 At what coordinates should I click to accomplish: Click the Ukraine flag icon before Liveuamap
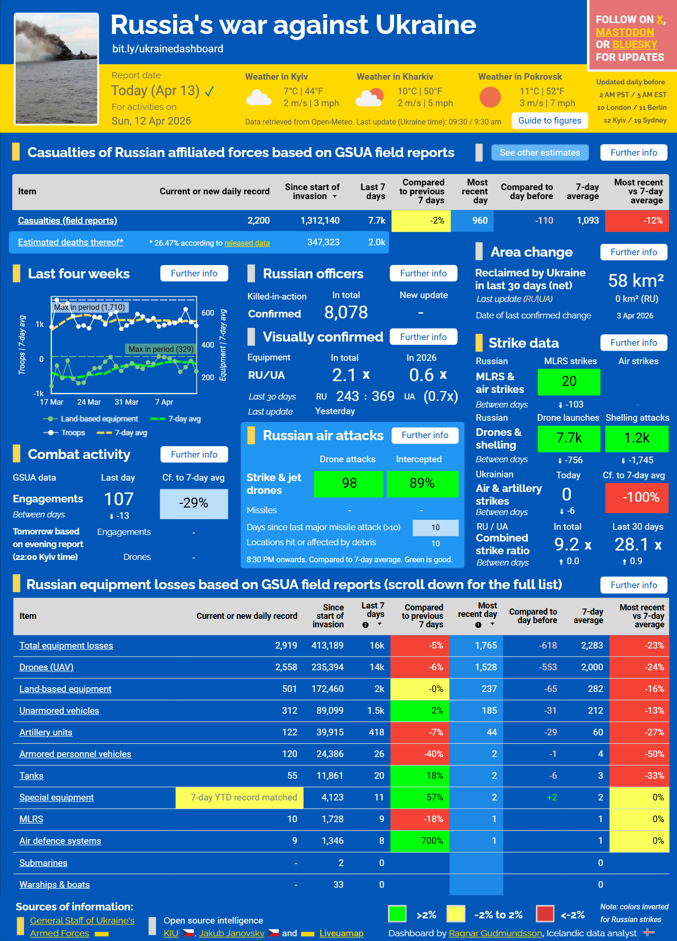(307, 933)
